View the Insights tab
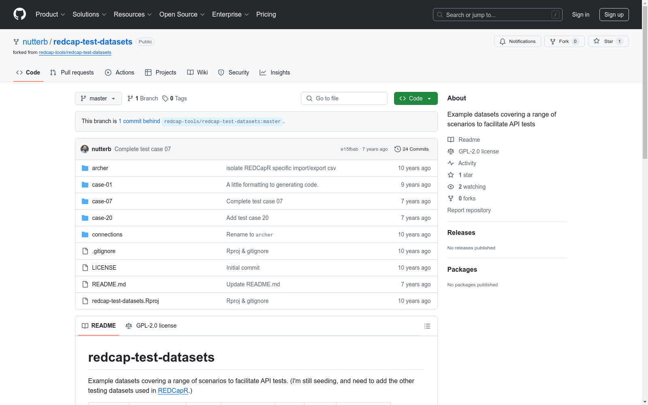The width and height of the screenshot is (648, 405). [x=275, y=72]
